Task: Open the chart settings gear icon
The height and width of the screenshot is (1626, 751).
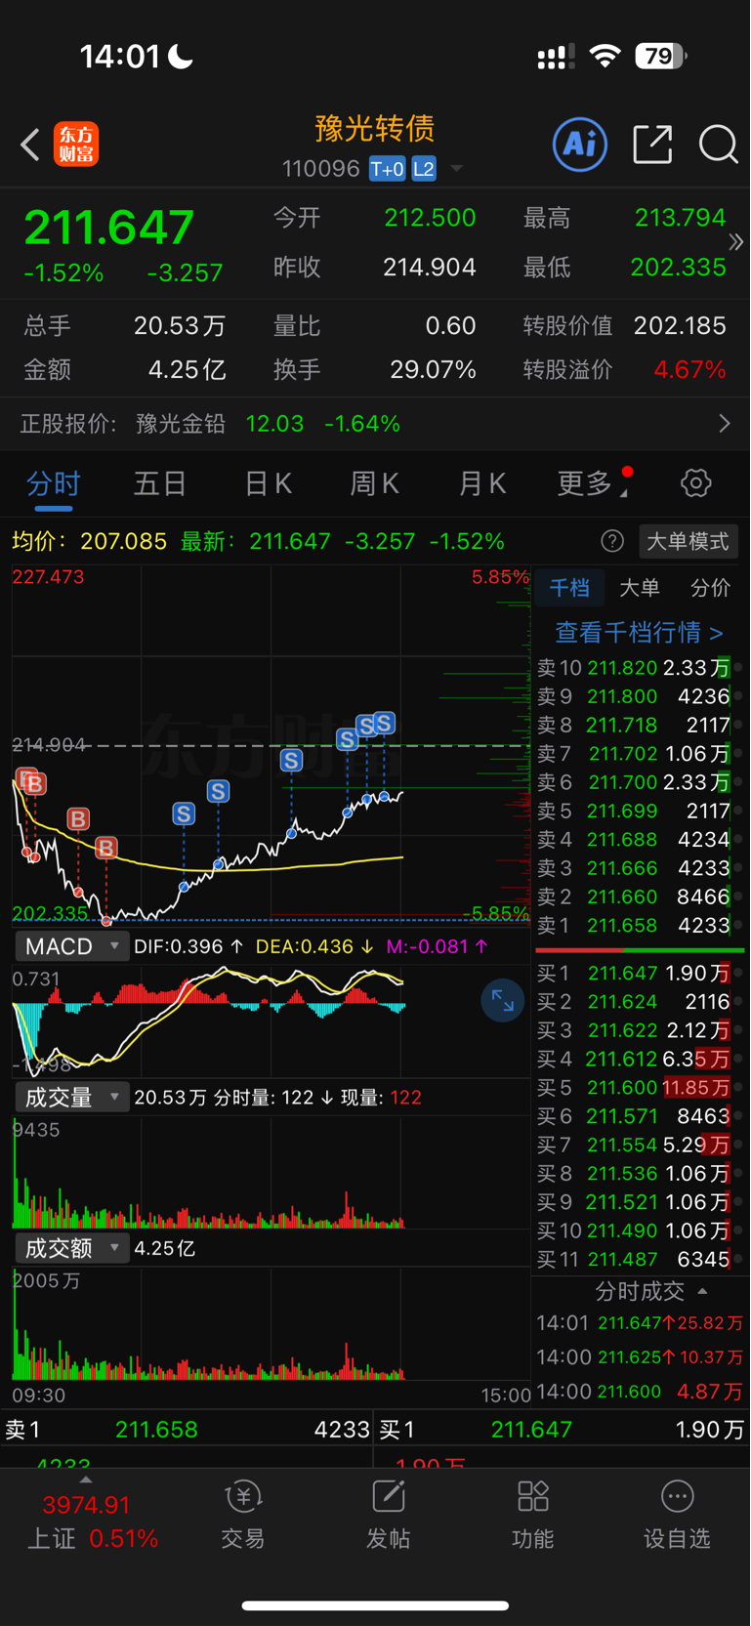Action: click(695, 482)
